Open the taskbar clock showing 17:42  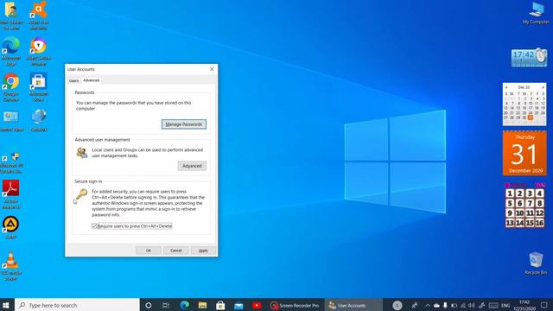[524, 305]
